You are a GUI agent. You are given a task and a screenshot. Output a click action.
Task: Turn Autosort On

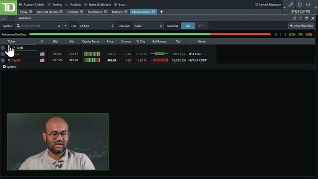tap(188, 26)
